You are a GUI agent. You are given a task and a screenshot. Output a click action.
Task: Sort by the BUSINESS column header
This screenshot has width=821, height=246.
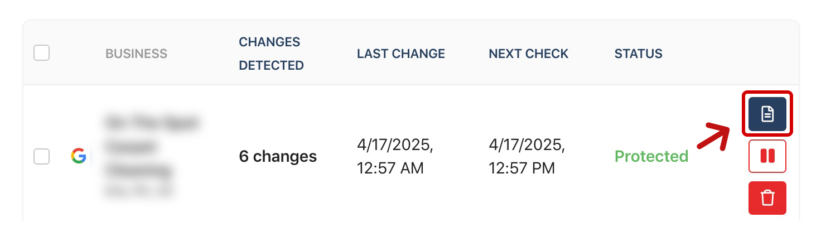tap(136, 54)
